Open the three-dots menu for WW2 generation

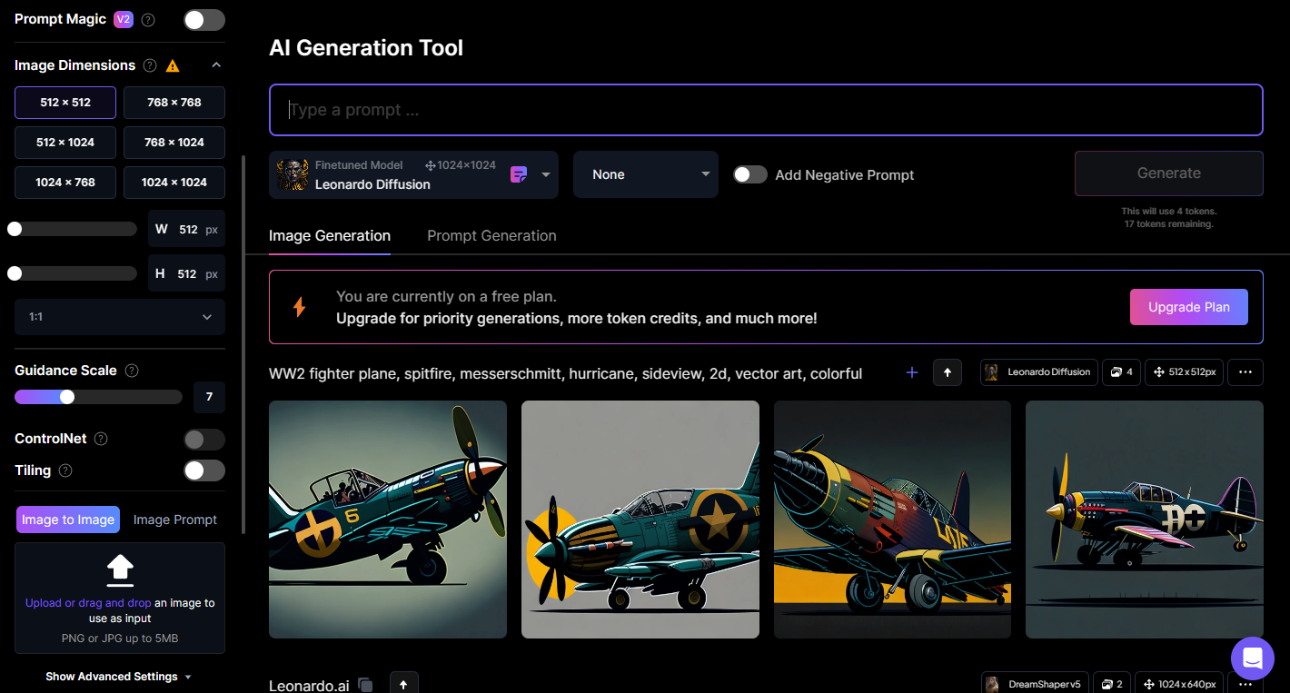pos(1245,372)
